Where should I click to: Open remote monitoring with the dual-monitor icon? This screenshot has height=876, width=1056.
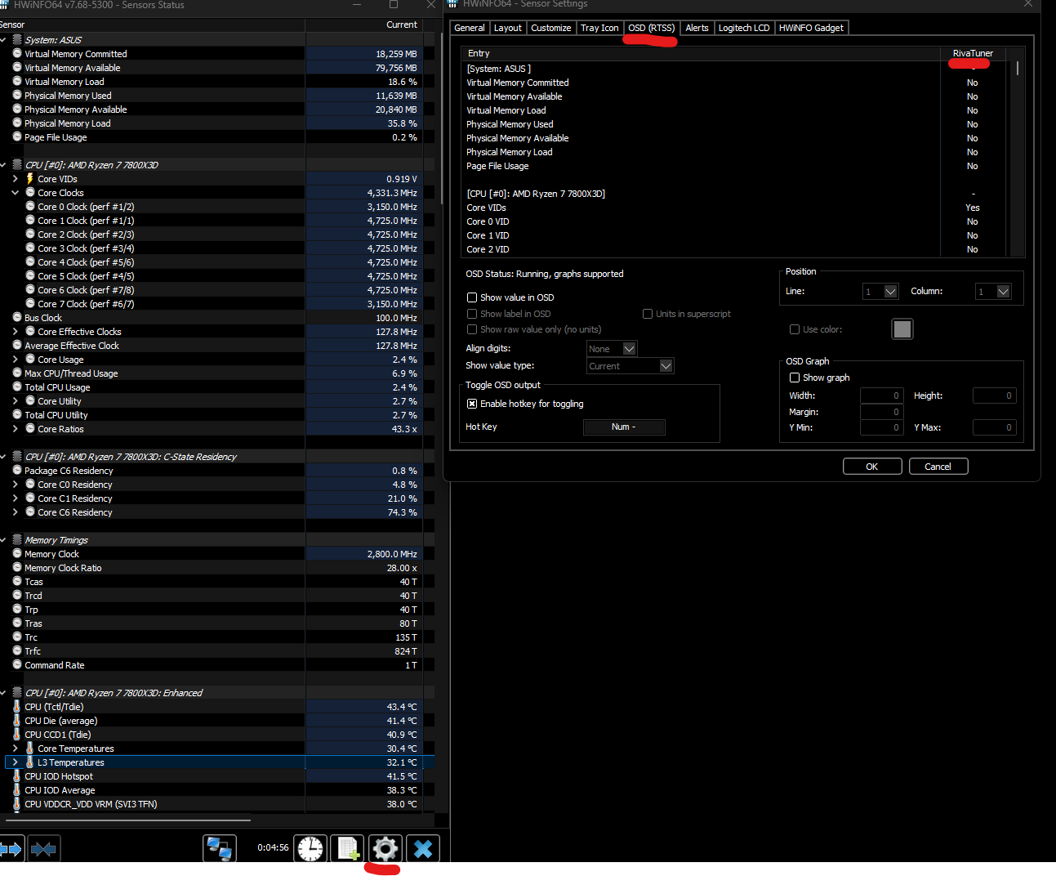219,848
